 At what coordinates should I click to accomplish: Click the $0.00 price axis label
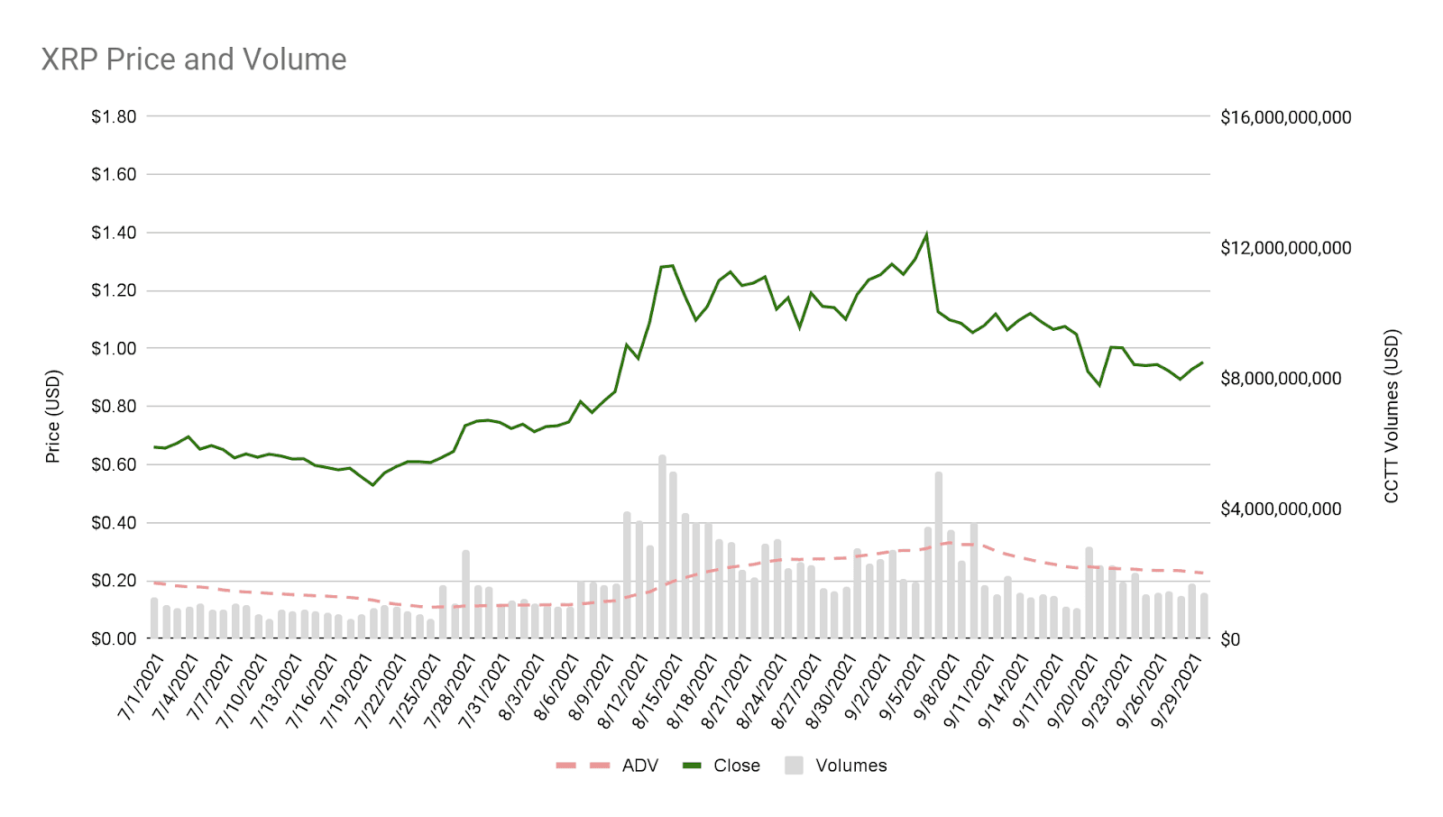point(114,638)
